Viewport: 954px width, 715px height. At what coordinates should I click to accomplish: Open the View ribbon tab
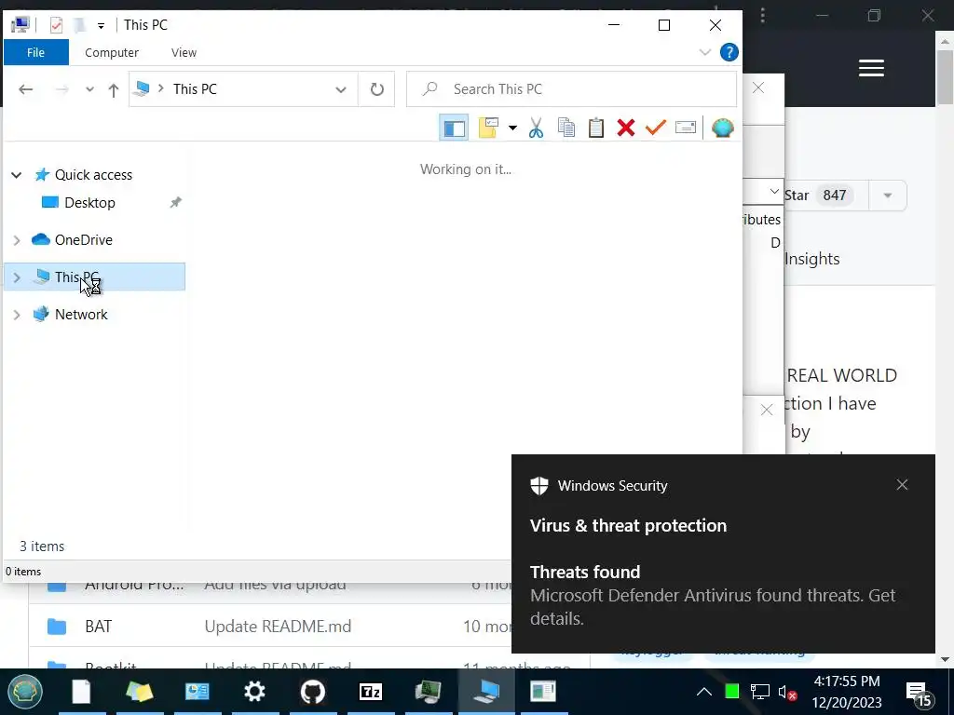[184, 52]
